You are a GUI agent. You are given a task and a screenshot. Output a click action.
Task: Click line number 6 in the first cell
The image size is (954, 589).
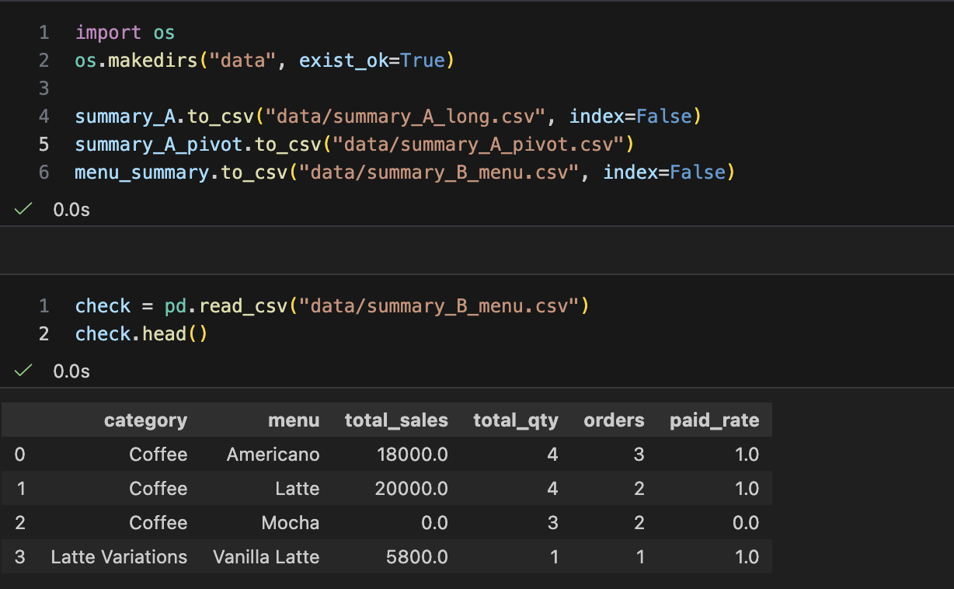(x=44, y=172)
